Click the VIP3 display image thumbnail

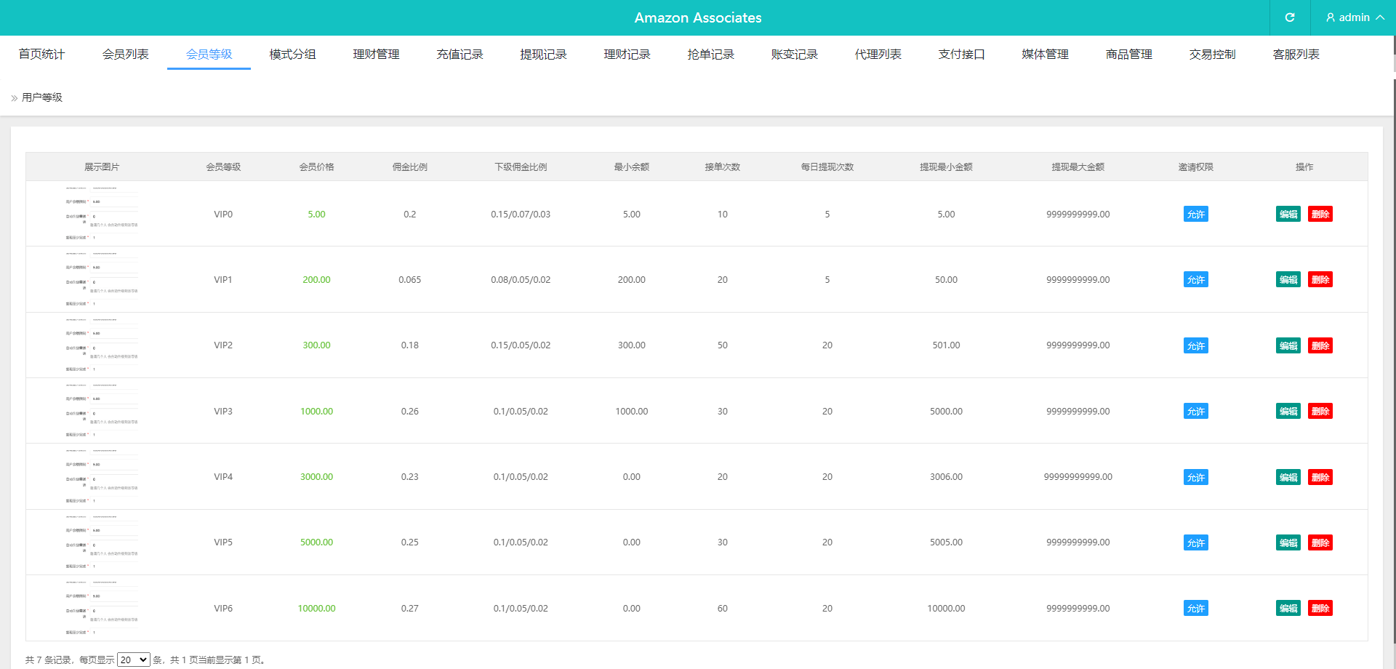click(102, 411)
